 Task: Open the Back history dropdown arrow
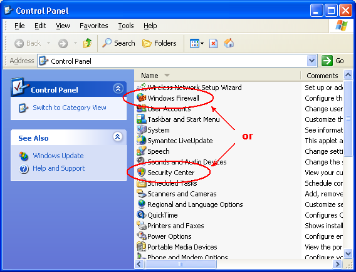point(48,43)
